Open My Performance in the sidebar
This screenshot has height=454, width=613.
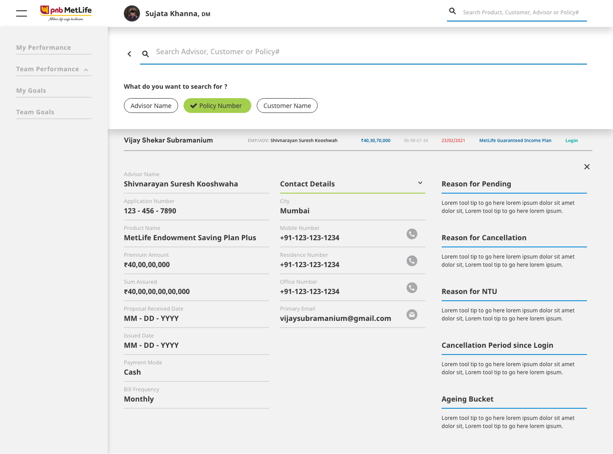44,48
